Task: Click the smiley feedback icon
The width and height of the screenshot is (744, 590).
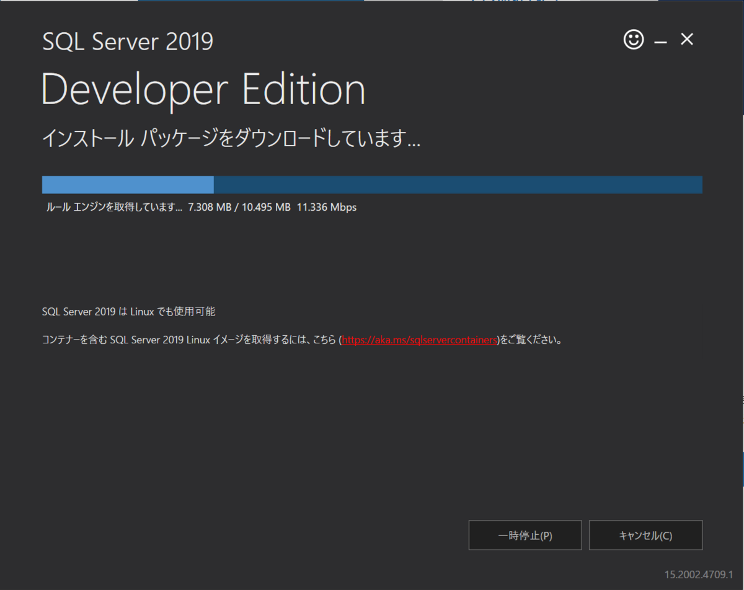Action: pyautogui.click(x=634, y=40)
